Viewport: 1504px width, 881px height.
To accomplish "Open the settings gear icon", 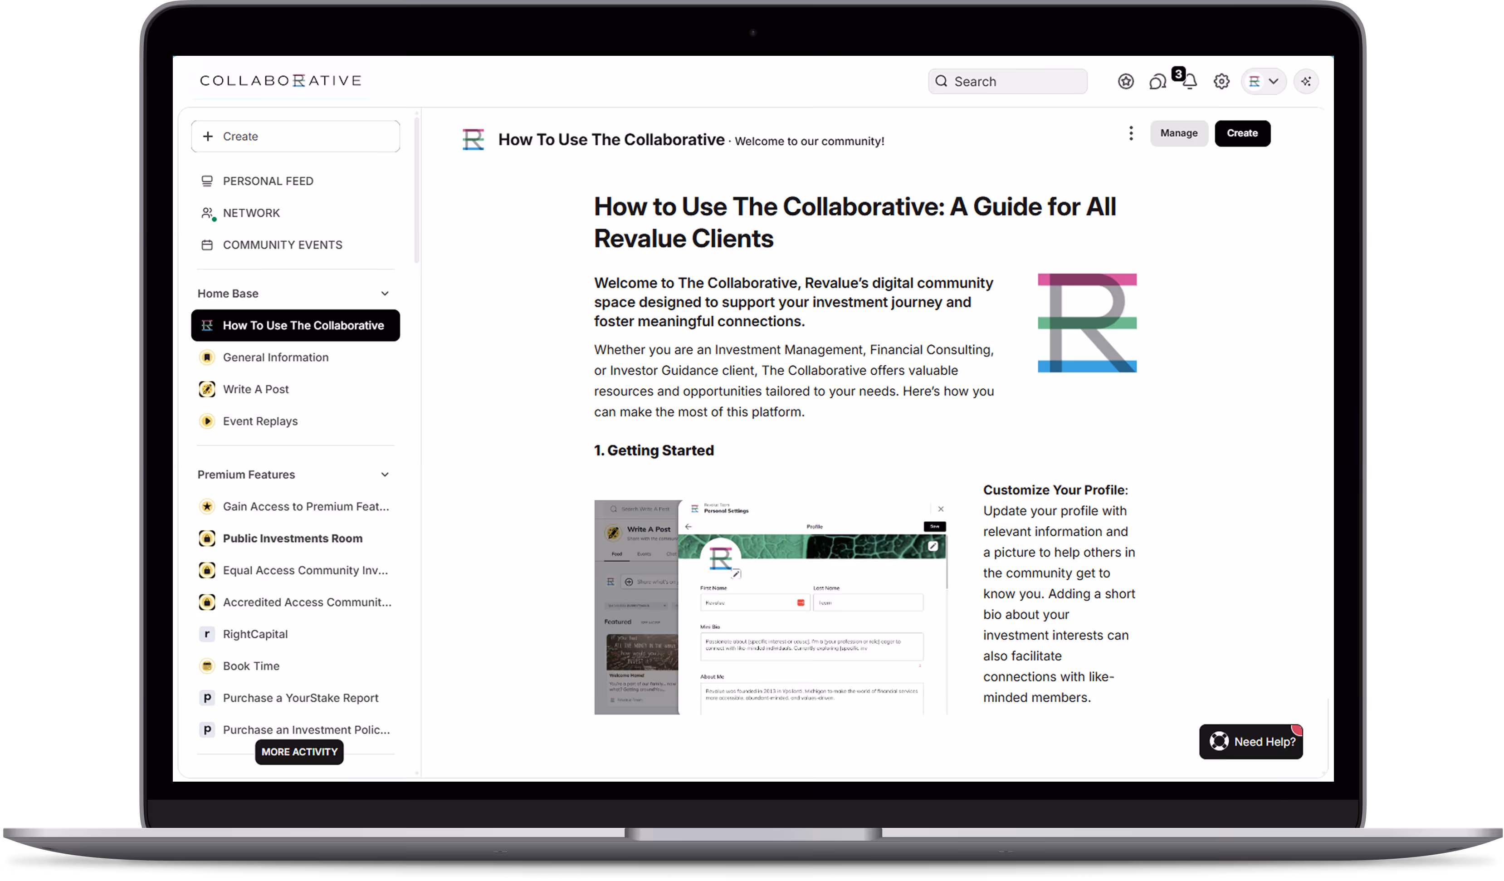I will 1222,81.
